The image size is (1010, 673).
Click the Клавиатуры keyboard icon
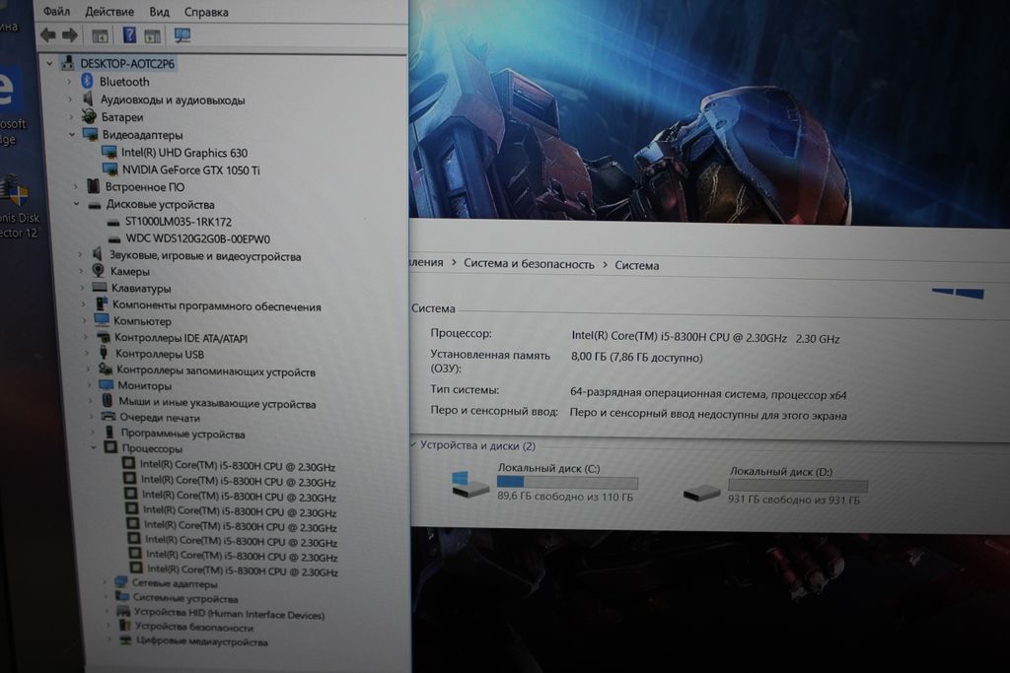click(100, 288)
